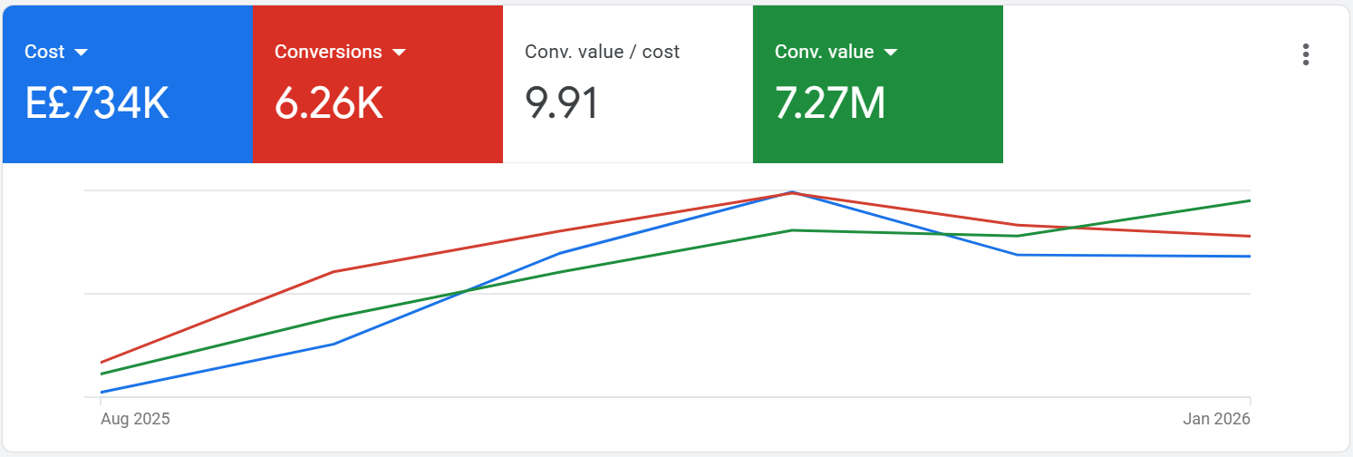Screen dimensions: 1353x457
Task: Open the three-dot more options menu
Action: (1305, 54)
